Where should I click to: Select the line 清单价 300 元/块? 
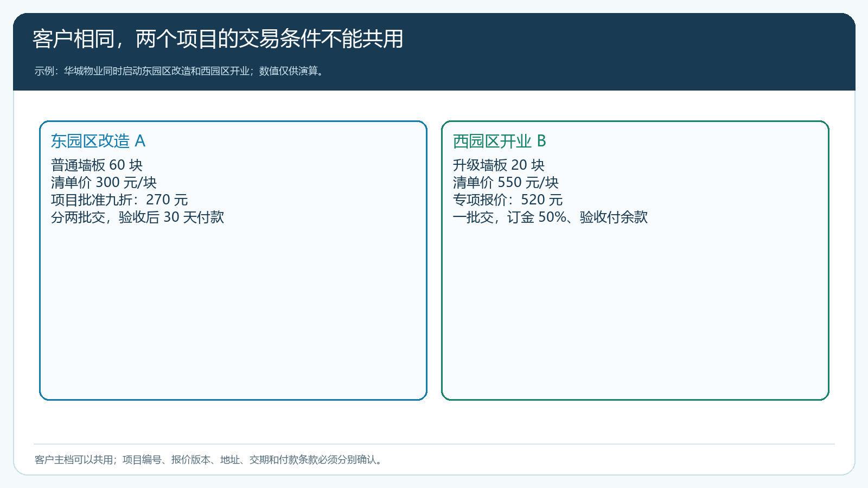[104, 182]
